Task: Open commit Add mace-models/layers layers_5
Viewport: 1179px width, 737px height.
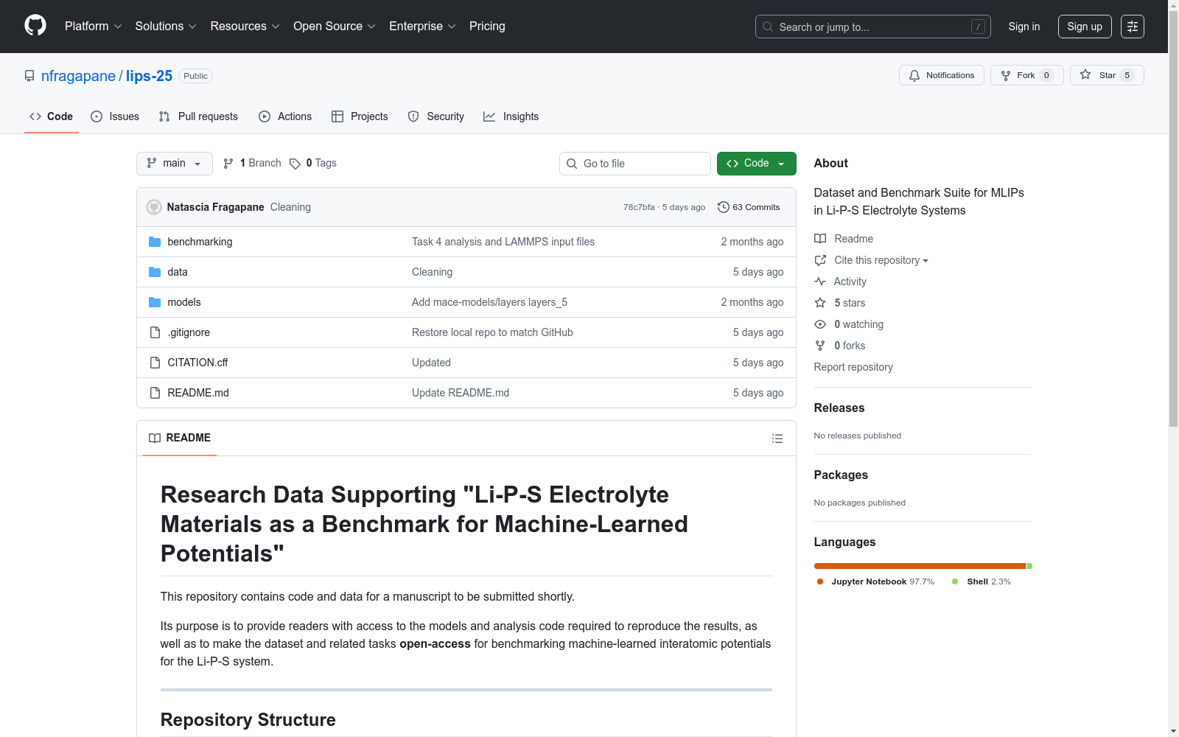Action: tap(489, 302)
